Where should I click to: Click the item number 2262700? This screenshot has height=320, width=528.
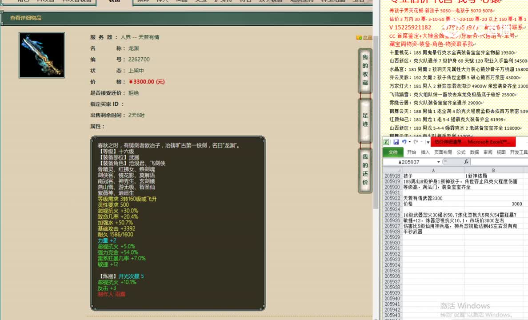pyautogui.click(x=139, y=59)
